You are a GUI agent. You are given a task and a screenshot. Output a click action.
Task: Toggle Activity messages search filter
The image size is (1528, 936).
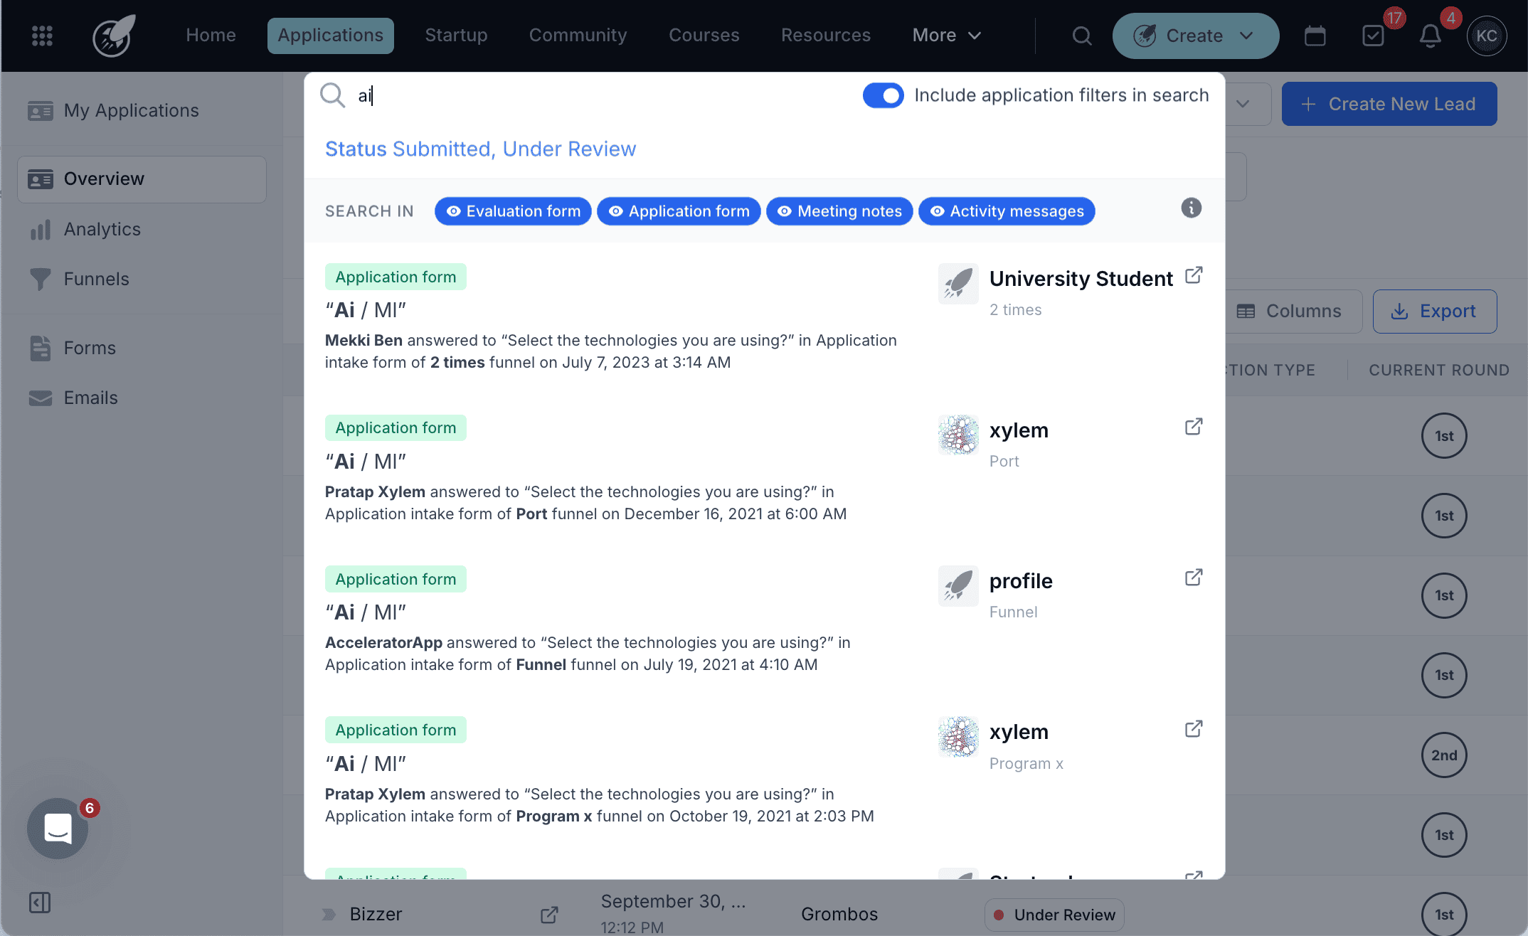click(x=1007, y=211)
